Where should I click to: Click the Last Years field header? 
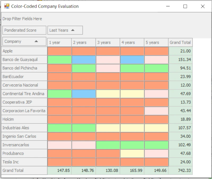[x=65, y=30]
